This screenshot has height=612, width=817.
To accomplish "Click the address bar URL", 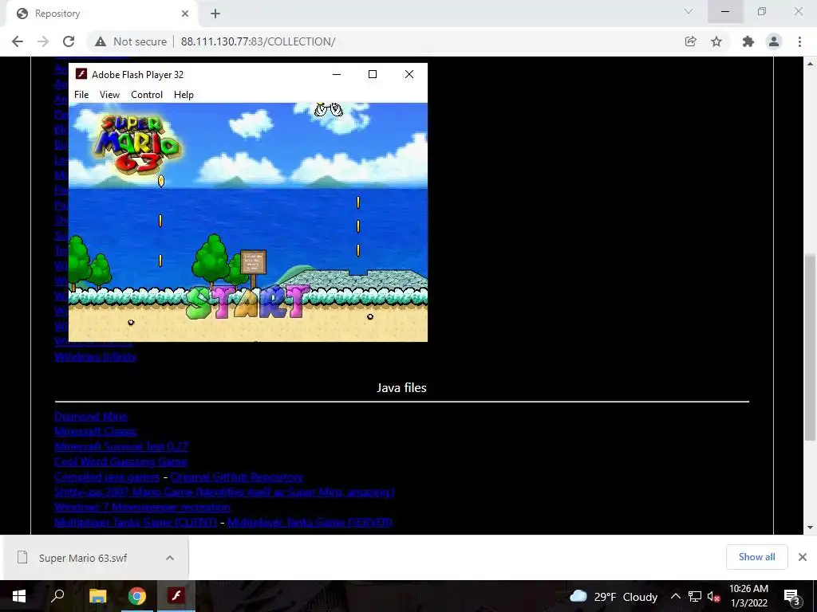I will pos(258,41).
